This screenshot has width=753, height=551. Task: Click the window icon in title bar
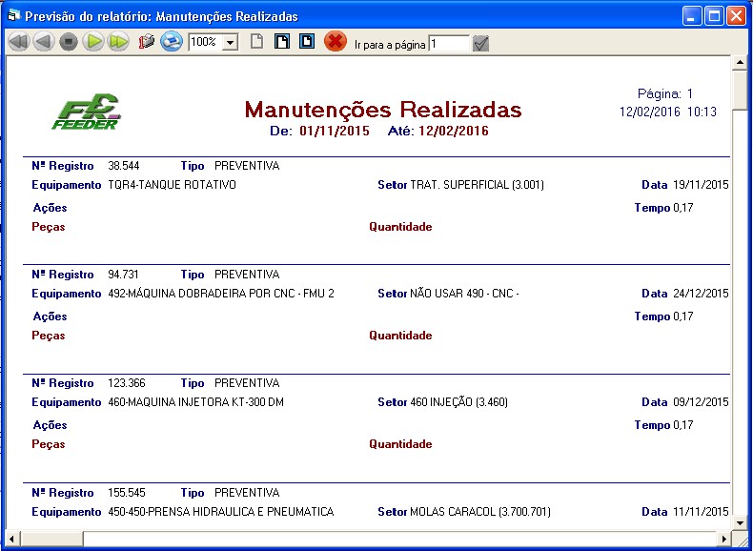(14, 16)
